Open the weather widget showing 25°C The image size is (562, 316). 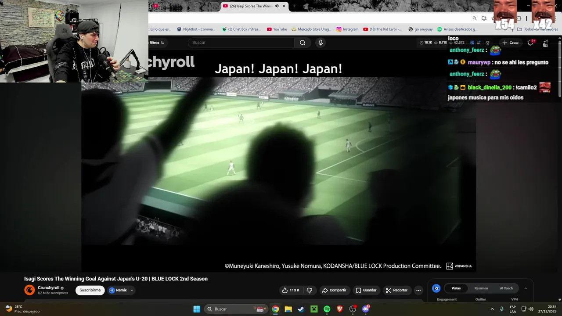pos(22,309)
